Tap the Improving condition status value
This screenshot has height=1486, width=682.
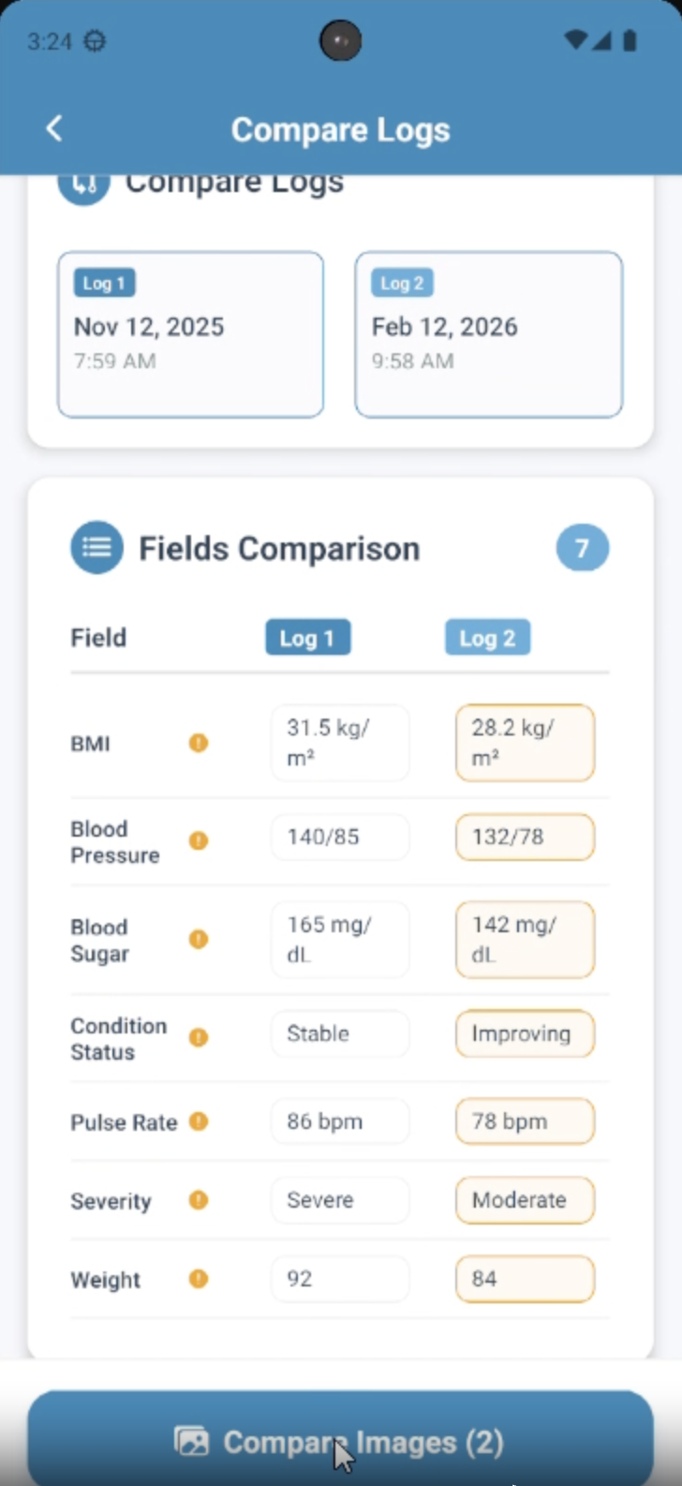point(525,1033)
